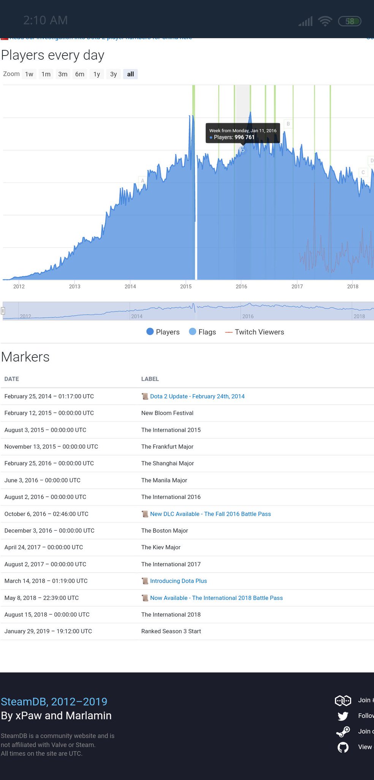Click 'New Bloom Festival' label
The width and height of the screenshot is (374, 780).
click(x=167, y=413)
